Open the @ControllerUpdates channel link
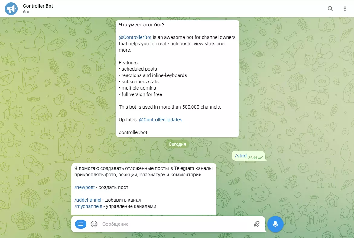The width and height of the screenshot is (354, 238). (161, 120)
